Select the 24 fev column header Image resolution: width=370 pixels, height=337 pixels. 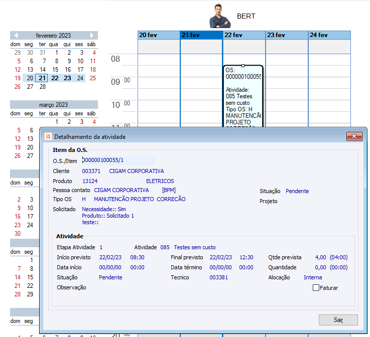(x=329, y=35)
